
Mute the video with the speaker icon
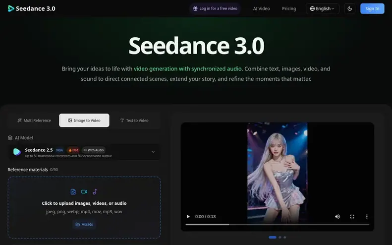point(337,216)
